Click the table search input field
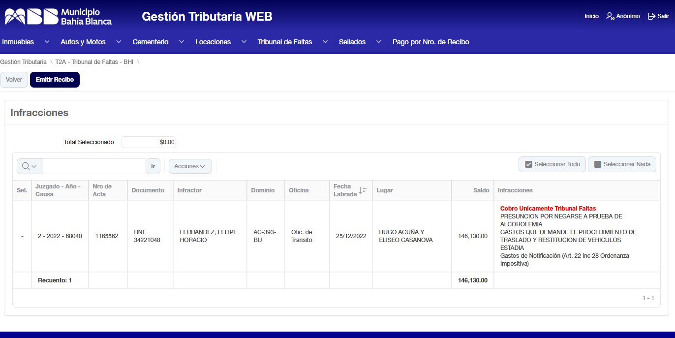 [x=94, y=166]
